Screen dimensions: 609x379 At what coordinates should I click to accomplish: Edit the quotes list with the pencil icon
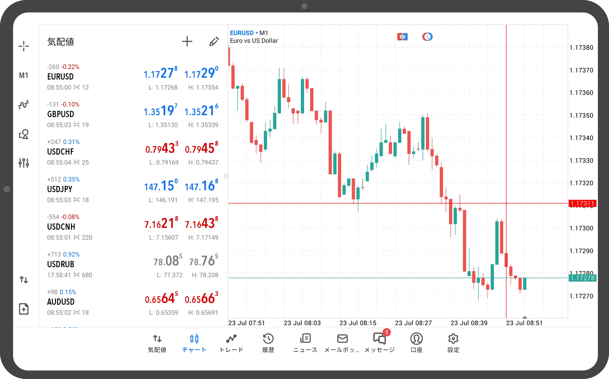click(214, 42)
